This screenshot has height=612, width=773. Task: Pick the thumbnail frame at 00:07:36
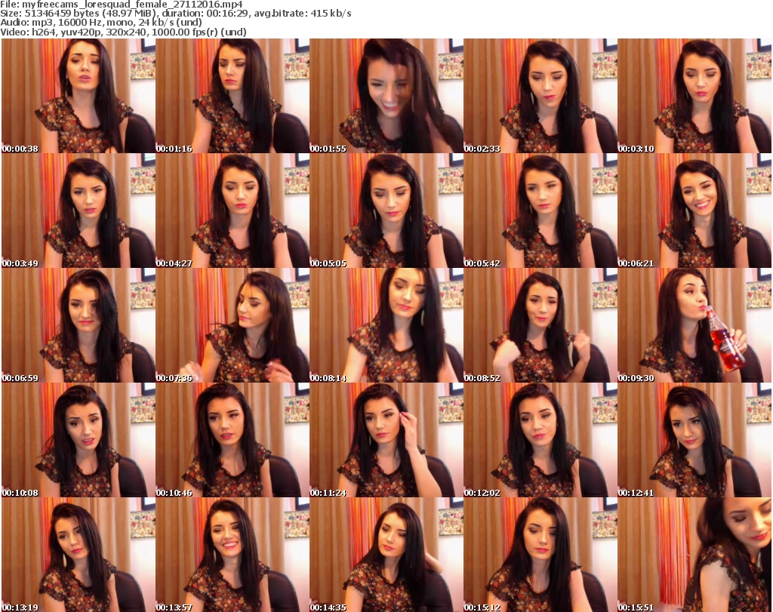coord(233,325)
